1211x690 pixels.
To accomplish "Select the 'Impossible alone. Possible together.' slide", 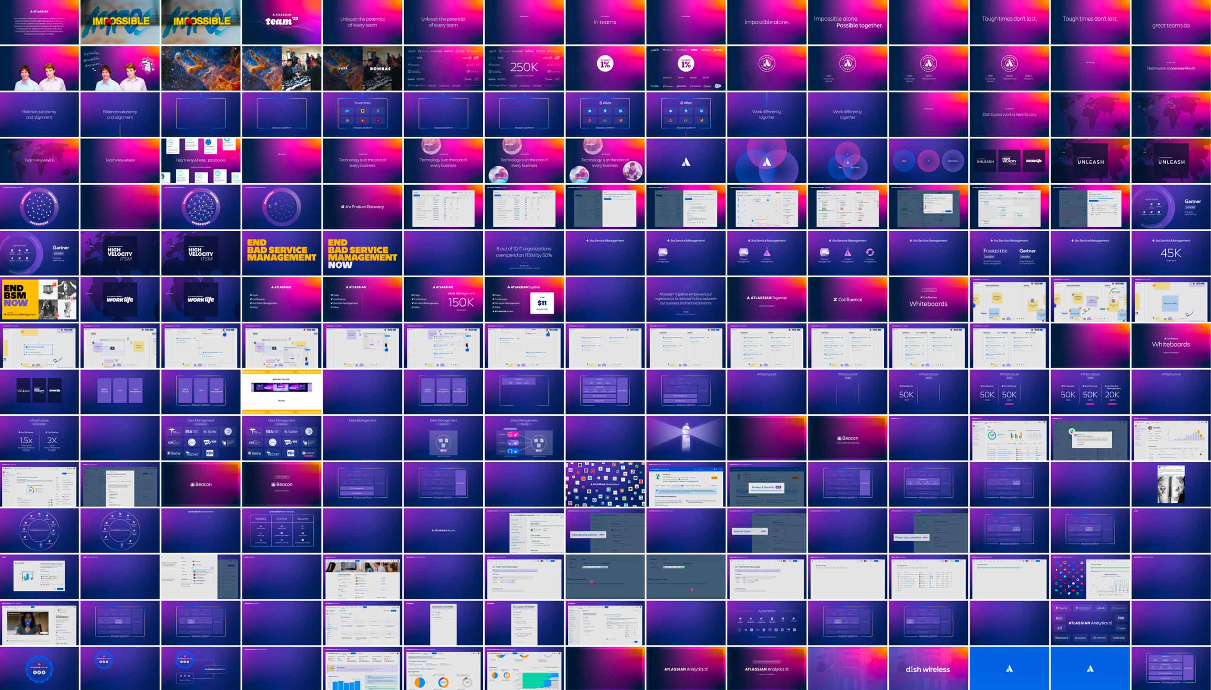I will coord(847,22).
